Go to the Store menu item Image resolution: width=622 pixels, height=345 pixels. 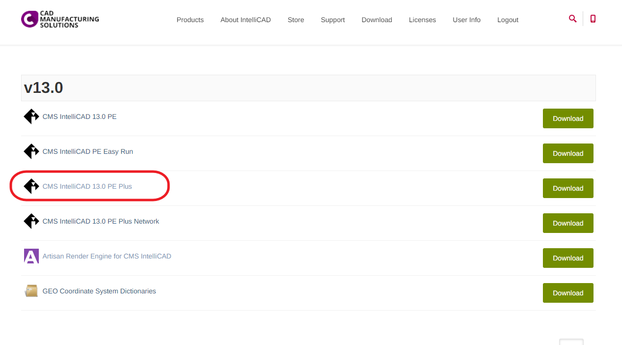tap(296, 20)
